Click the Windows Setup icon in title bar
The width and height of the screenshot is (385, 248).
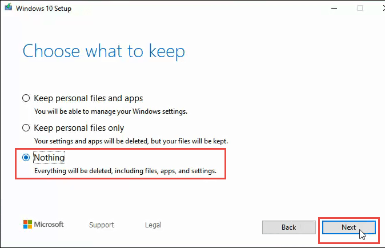10,8
